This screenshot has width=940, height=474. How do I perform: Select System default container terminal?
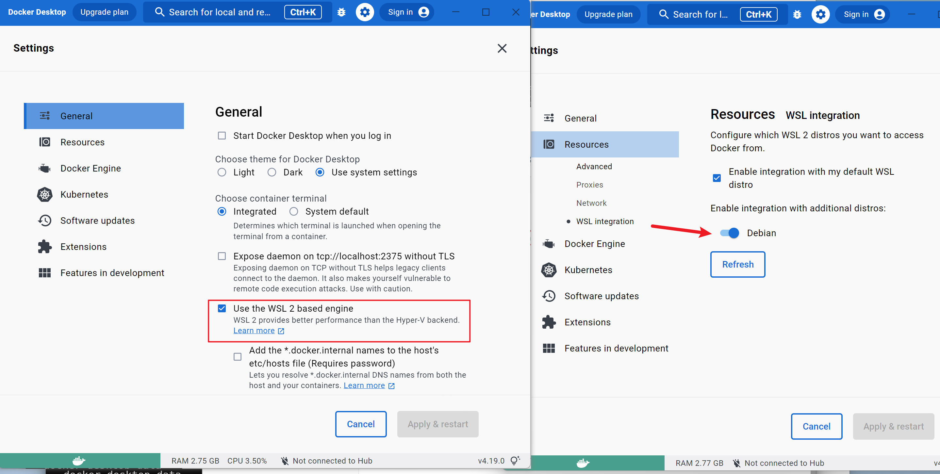click(x=294, y=212)
